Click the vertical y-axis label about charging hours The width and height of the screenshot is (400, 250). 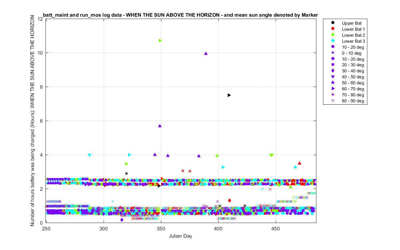33,121
